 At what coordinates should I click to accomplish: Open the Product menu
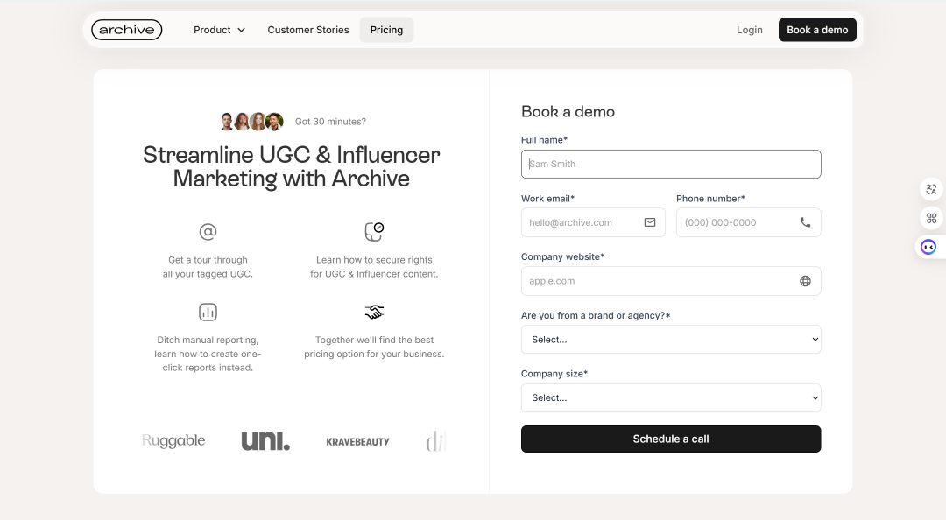pyautogui.click(x=219, y=30)
